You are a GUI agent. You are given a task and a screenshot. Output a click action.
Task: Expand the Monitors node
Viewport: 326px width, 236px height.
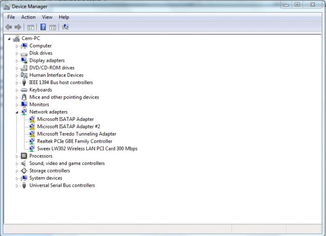(x=17, y=105)
